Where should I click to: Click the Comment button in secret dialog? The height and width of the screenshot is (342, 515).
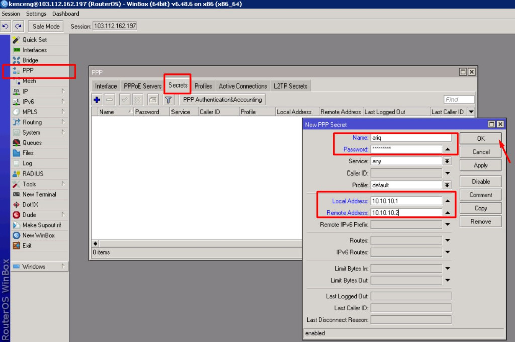pos(480,195)
